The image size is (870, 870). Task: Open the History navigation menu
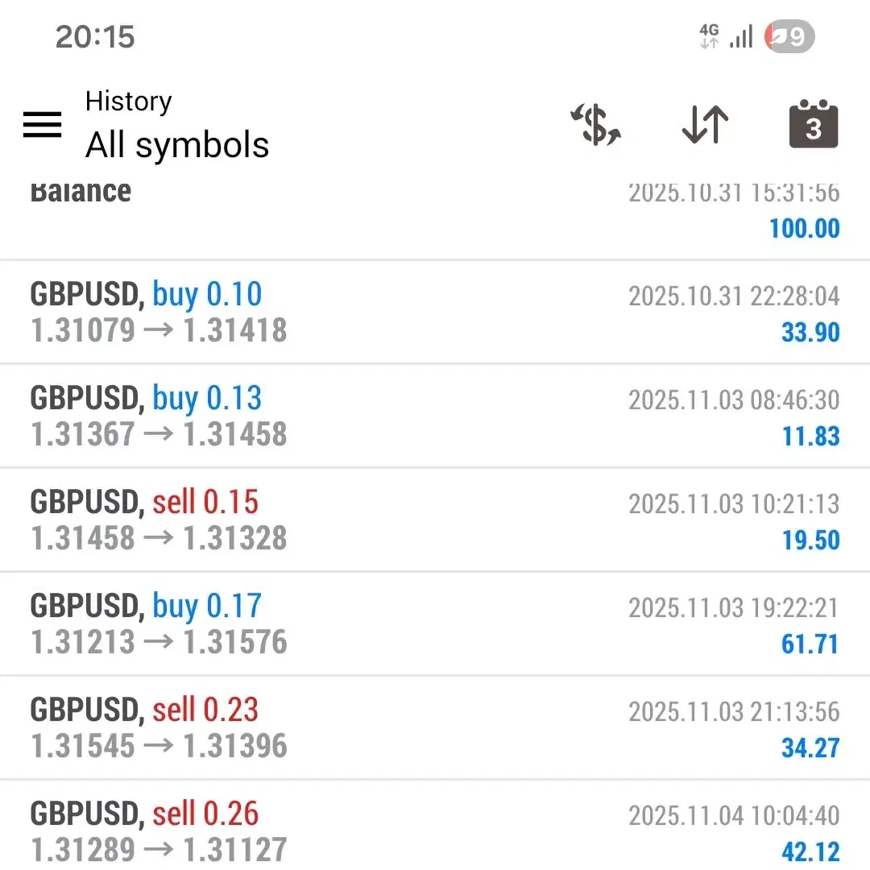(x=42, y=125)
